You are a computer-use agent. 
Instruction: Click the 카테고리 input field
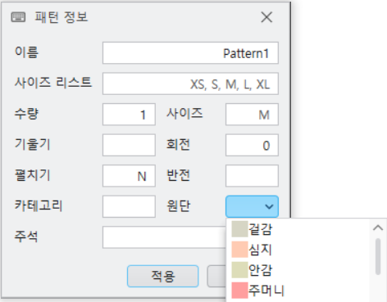click(129, 206)
